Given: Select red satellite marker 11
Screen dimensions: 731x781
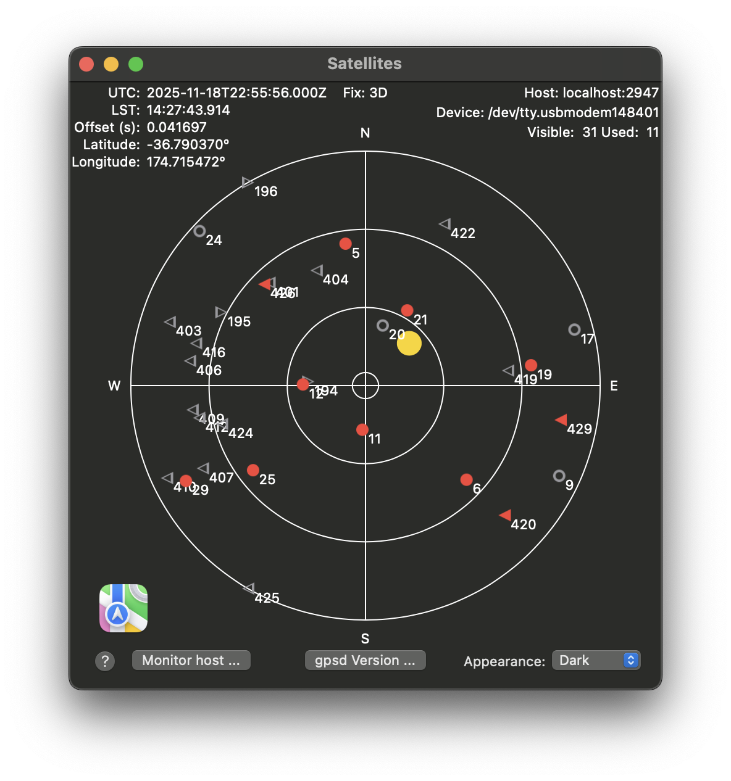Looking at the screenshot, I should pos(362,429).
